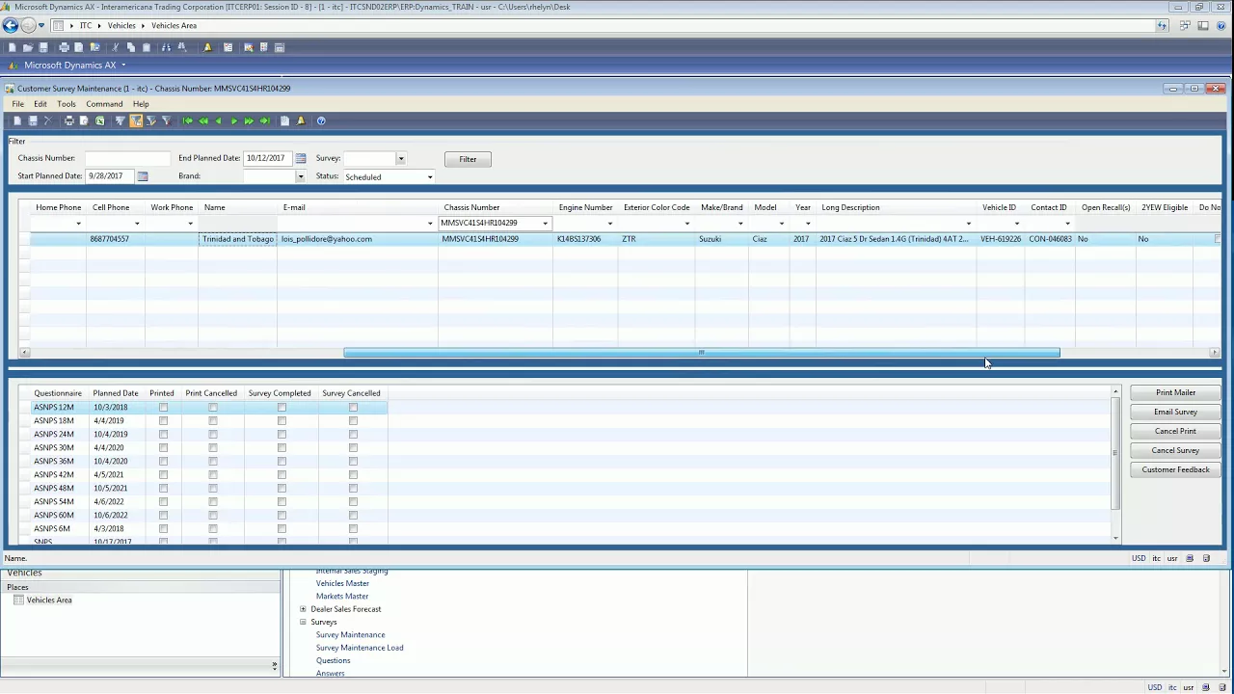
Task: Check Survey Cancelled for ASNPS 54M
Action: [353, 501]
